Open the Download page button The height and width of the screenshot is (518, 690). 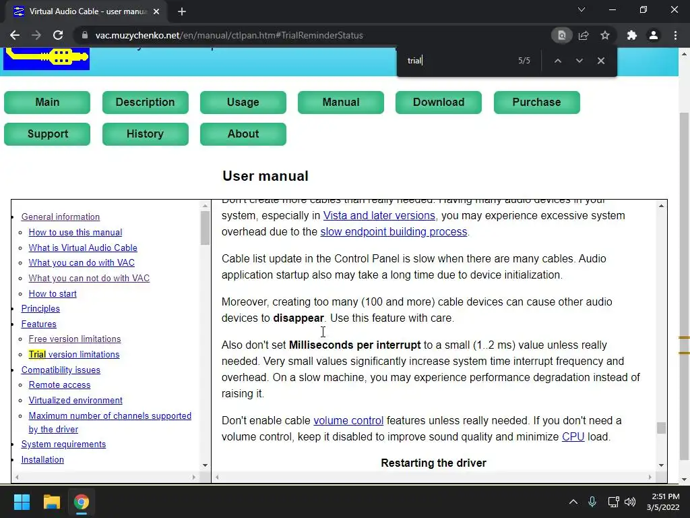438,103
